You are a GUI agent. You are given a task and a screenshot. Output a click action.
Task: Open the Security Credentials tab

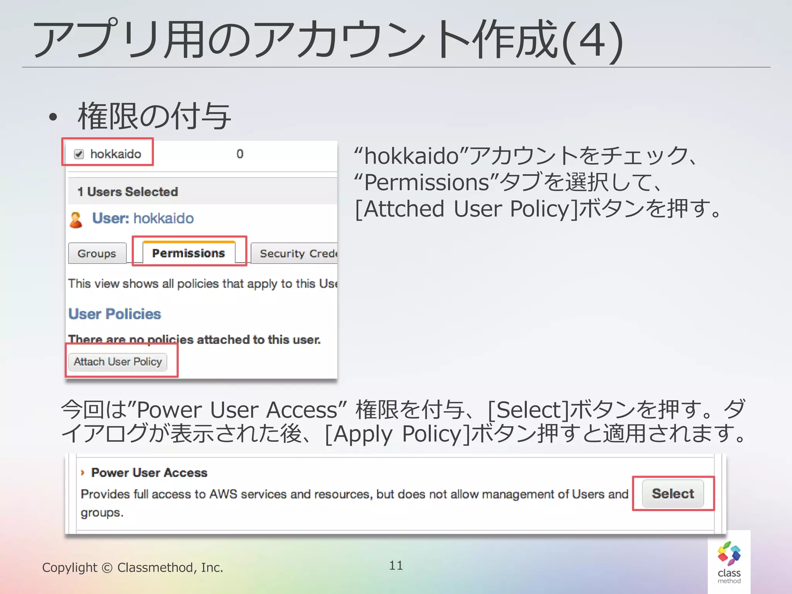[295, 254]
